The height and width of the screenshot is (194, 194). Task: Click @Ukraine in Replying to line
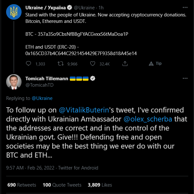(x=42, y=98)
